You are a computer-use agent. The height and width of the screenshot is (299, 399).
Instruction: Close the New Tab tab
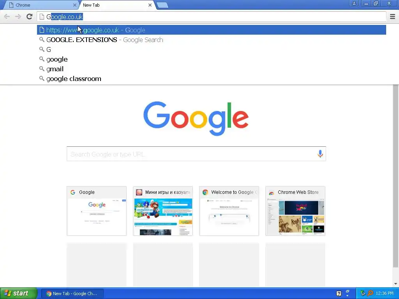click(150, 5)
